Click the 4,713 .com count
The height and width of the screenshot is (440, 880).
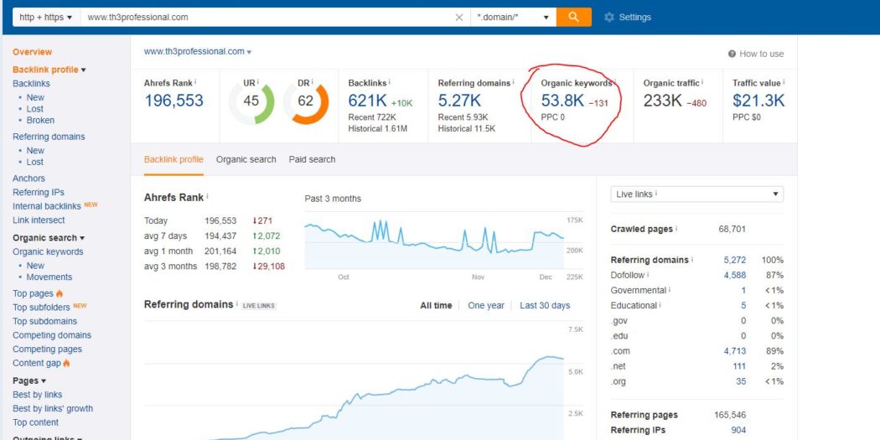pos(735,351)
